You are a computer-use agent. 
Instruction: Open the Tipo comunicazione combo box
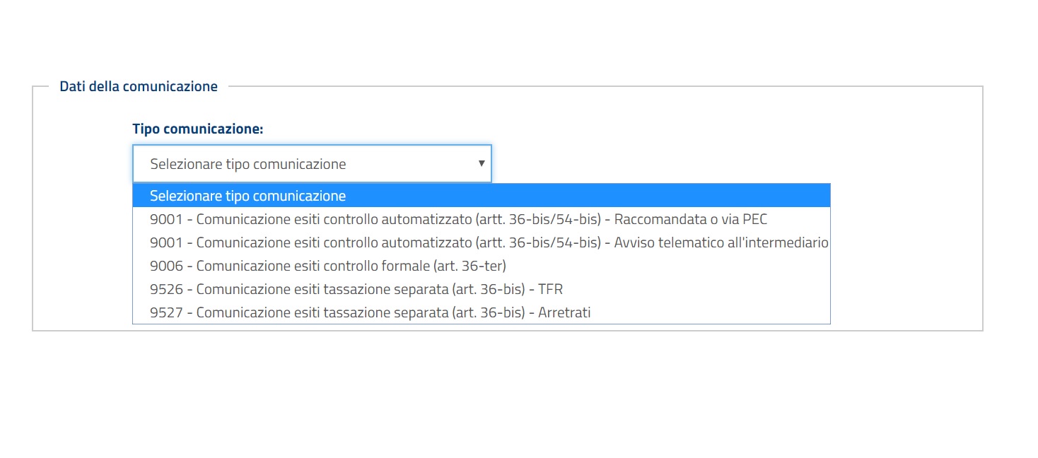pos(312,164)
